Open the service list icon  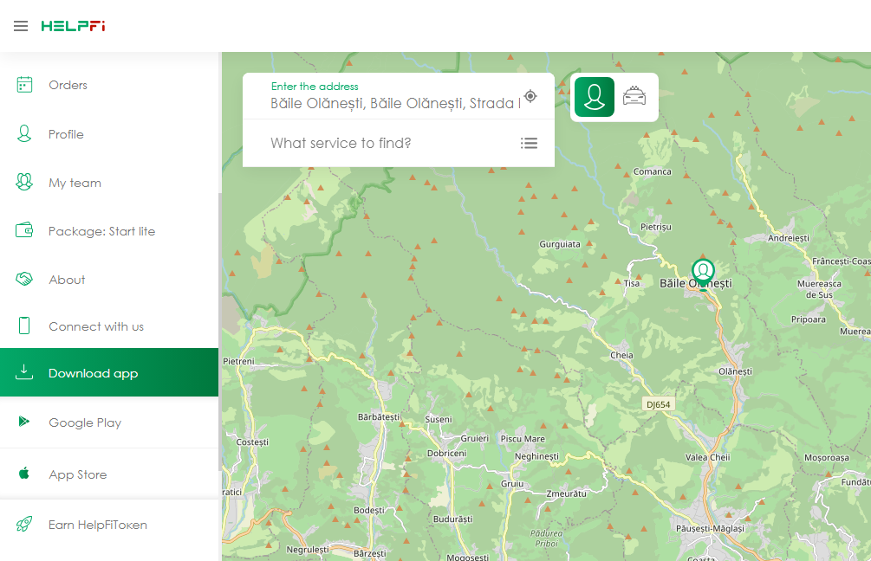click(x=529, y=143)
